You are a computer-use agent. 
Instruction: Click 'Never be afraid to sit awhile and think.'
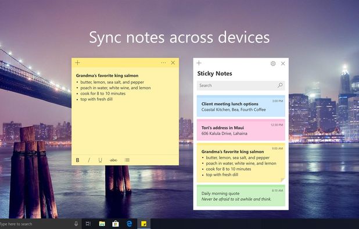pyautogui.click(x=236, y=199)
